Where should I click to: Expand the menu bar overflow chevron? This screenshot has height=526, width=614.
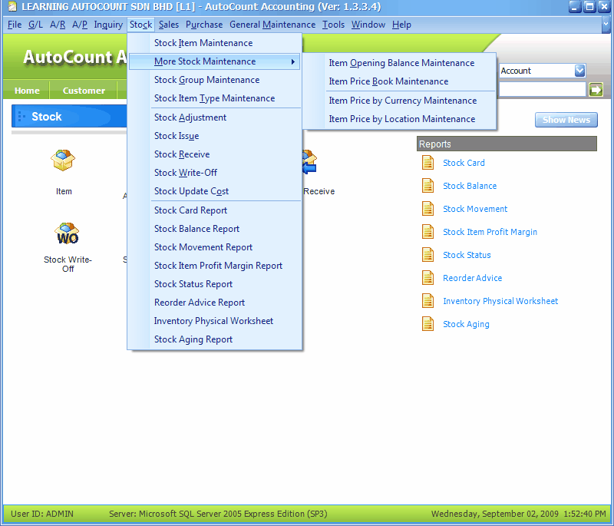(606, 25)
